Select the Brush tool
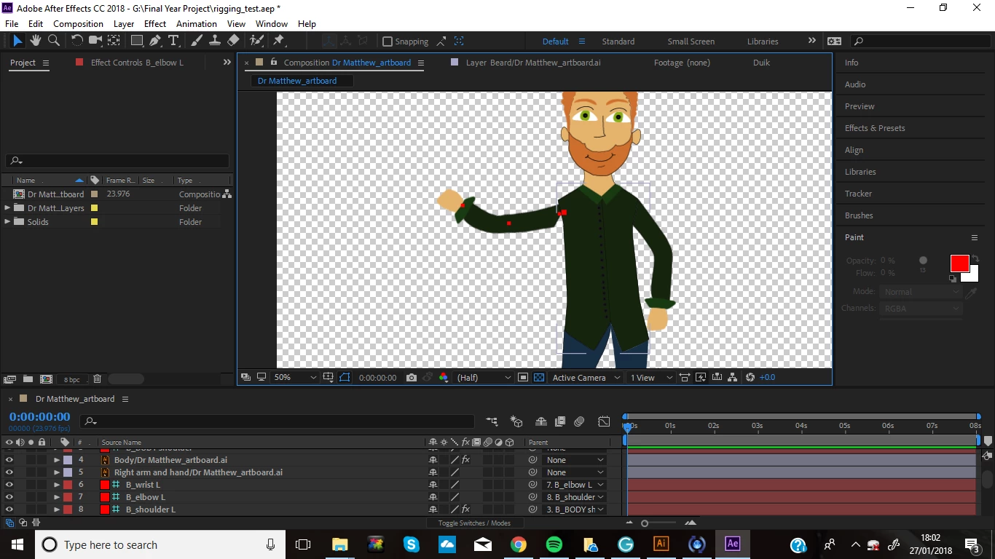 point(197,41)
